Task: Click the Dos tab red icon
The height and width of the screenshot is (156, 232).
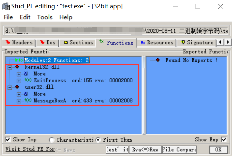Action: tap(42, 42)
